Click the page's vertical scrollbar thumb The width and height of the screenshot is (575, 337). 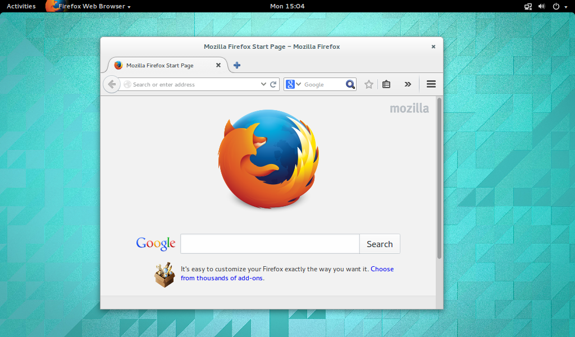pyautogui.click(x=439, y=178)
